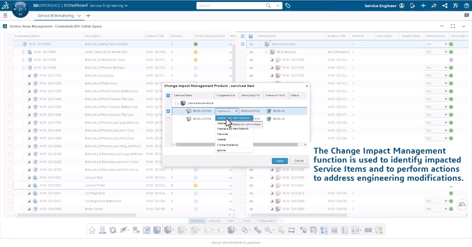Click the dialog's horizontal scrollbar right arrow

305,144
